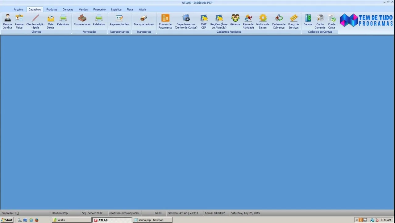Open Formas de Pagamento
The image size is (395, 223).
pyautogui.click(x=165, y=21)
